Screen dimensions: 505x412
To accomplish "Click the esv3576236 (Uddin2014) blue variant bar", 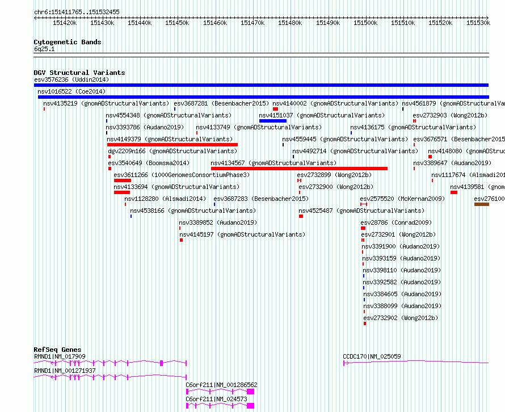I will (x=261, y=85).
